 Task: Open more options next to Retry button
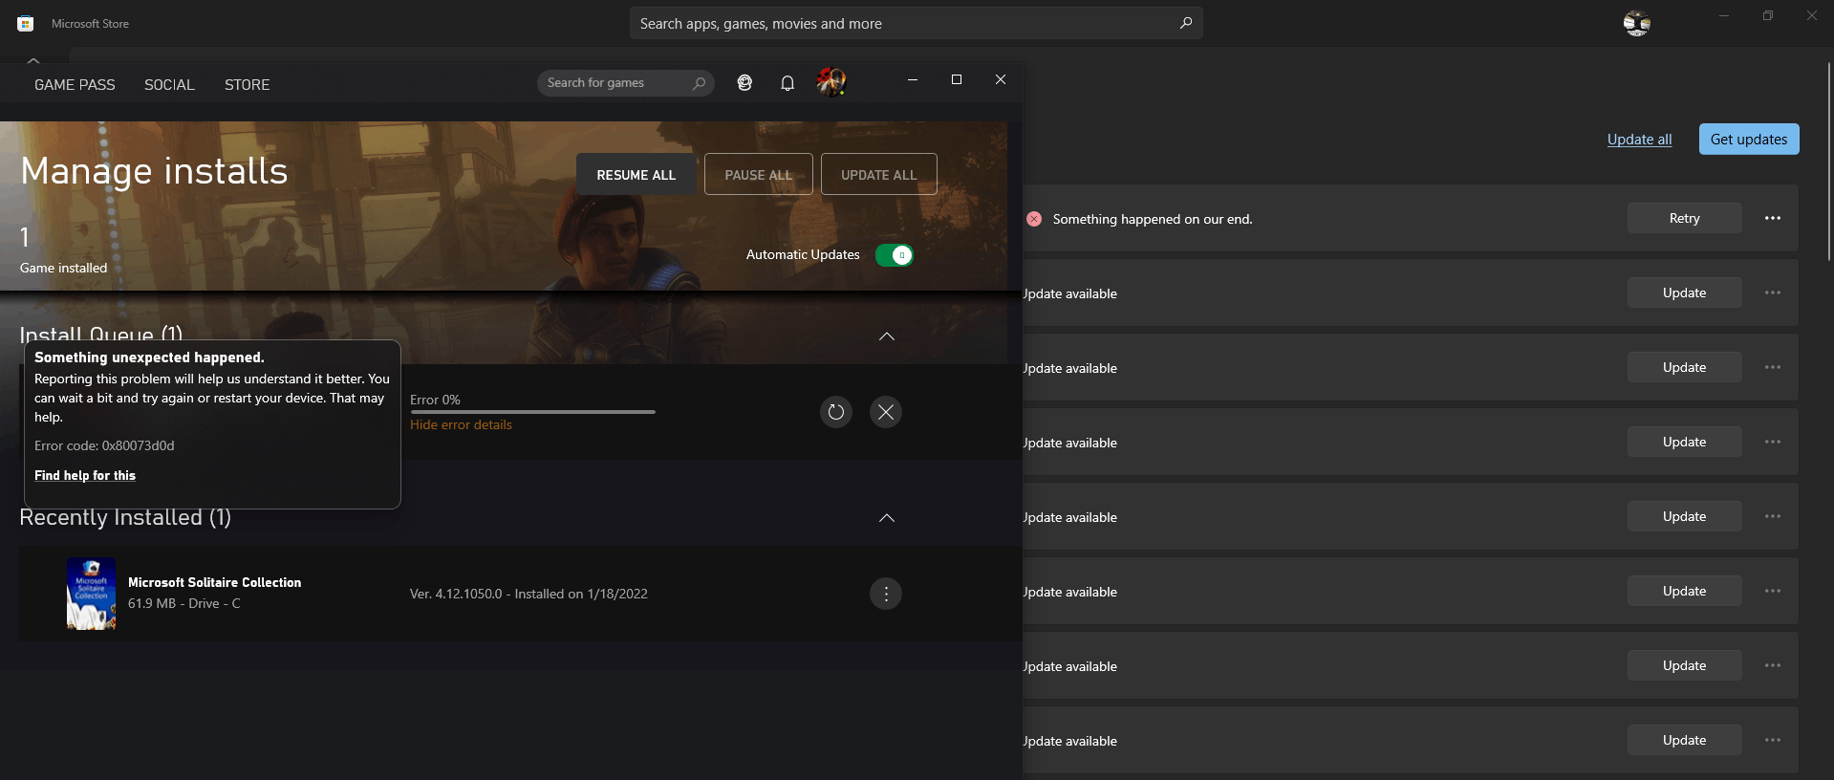1773,218
